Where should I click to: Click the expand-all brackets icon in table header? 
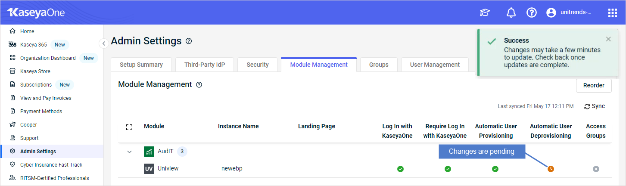(x=129, y=127)
